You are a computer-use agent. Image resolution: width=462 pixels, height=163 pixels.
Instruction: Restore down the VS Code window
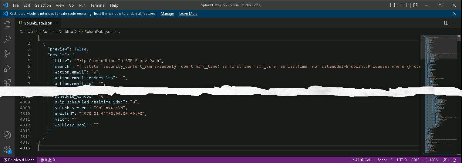point(440,5)
